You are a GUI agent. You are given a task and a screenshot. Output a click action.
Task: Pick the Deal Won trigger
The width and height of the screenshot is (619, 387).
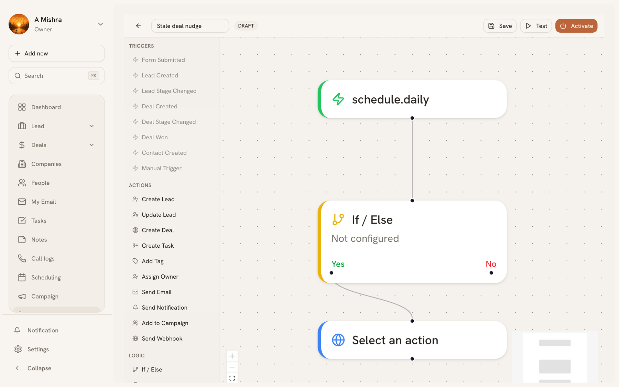tap(172, 137)
